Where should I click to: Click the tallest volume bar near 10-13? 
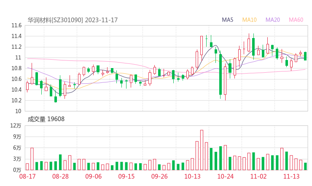pyautogui.click(x=202, y=150)
